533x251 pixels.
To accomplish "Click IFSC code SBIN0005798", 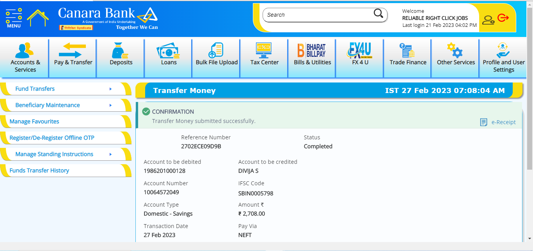I will click(256, 193).
